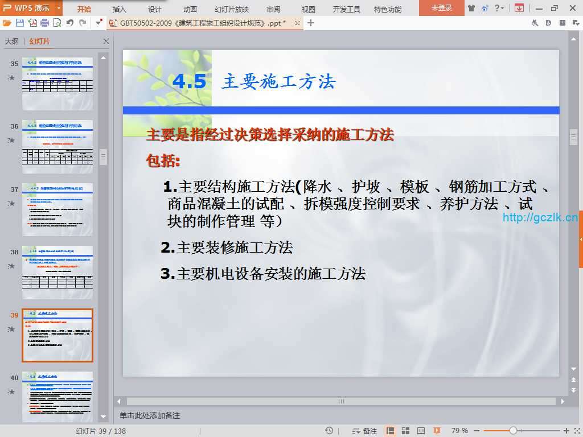Open the 插入 ribbon tab
The height and width of the screenshot is (437, 583).
click(x=120, y=9)
